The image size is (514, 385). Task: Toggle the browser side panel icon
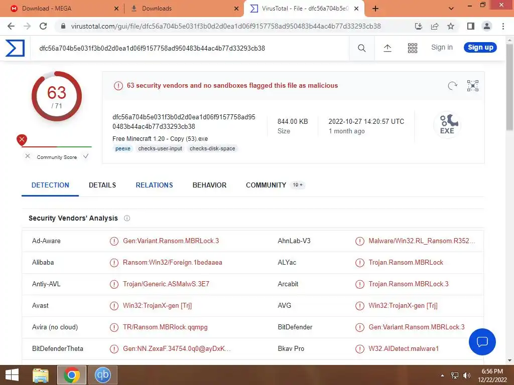pyautogui.click(x=471, y=26)
